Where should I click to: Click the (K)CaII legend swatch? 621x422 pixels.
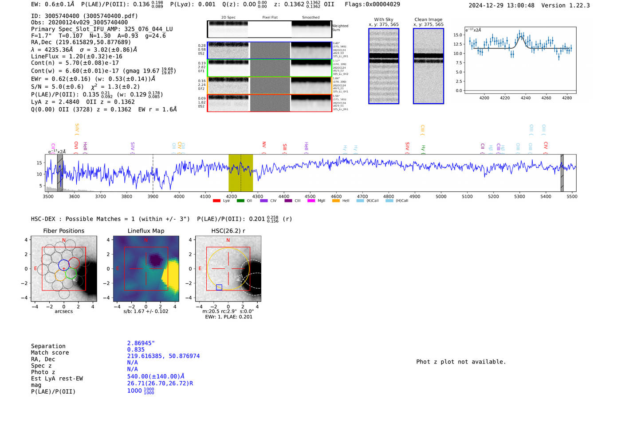(360, 201)
